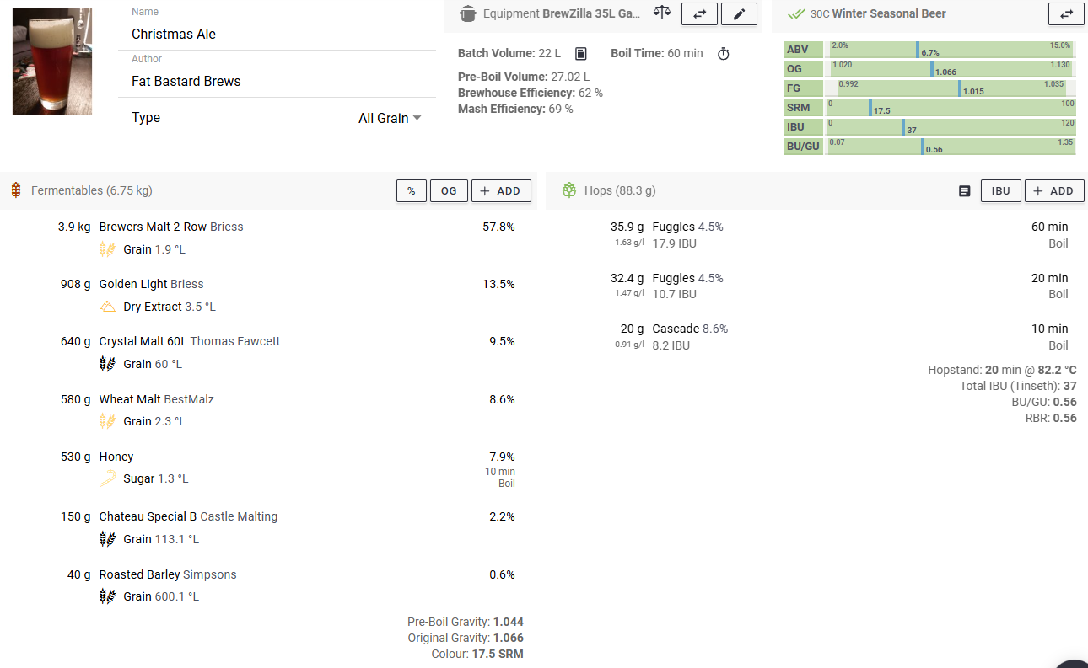Click the boil time stopwatch icon
Image resolution: width=1088 pixels, height=668 pixels.
click(723, 54)
